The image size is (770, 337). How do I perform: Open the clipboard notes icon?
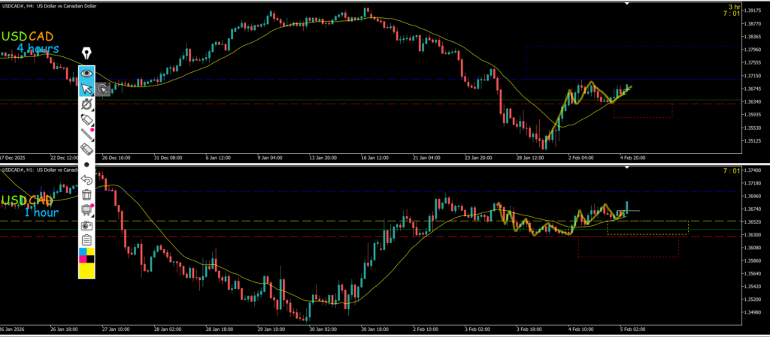point(87,240)
